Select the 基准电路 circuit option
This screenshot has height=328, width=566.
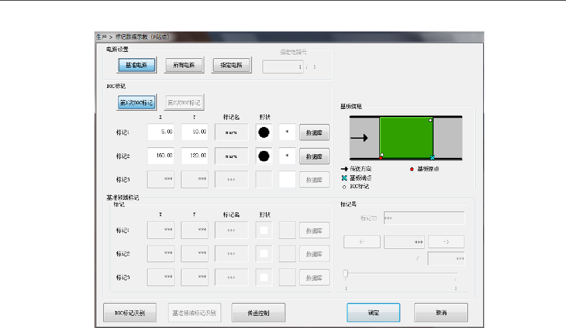(x=136, y=65)
